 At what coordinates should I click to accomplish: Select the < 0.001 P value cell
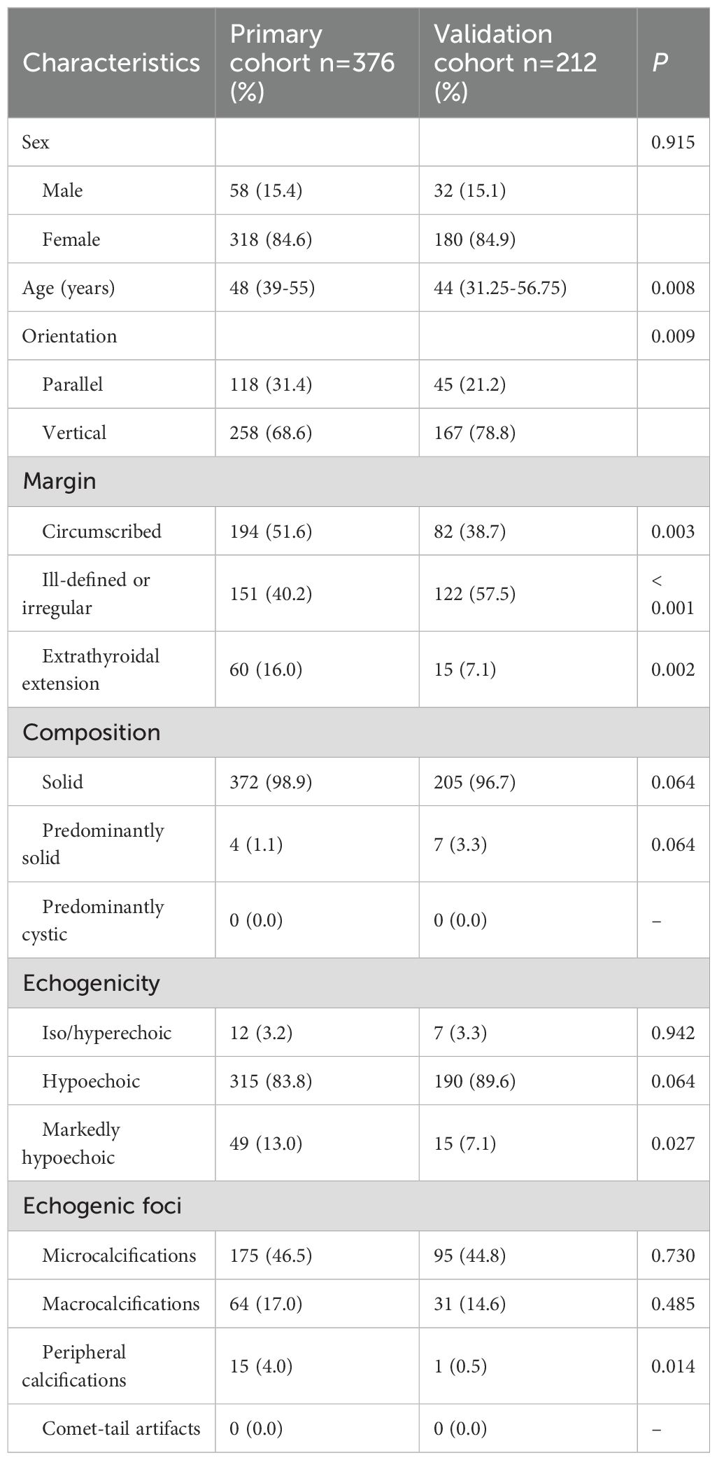[673, 594]
